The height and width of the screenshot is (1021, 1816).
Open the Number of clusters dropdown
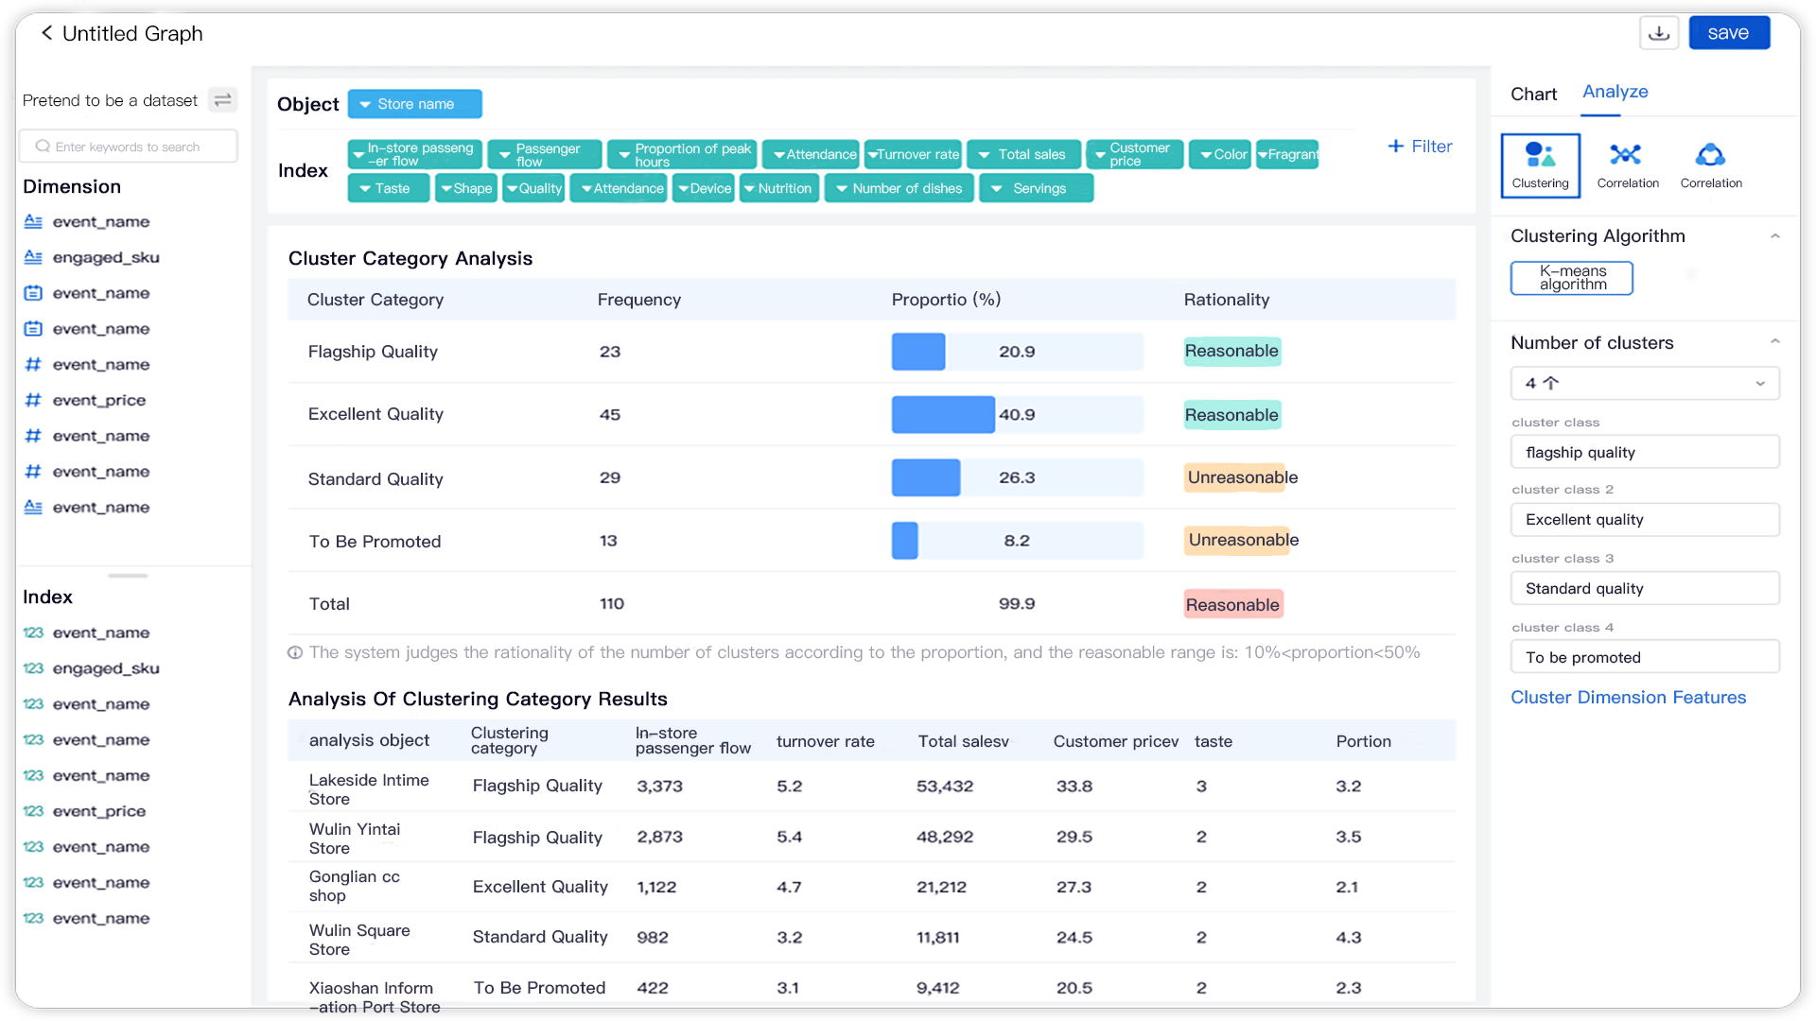click(x=1644, y=383)
